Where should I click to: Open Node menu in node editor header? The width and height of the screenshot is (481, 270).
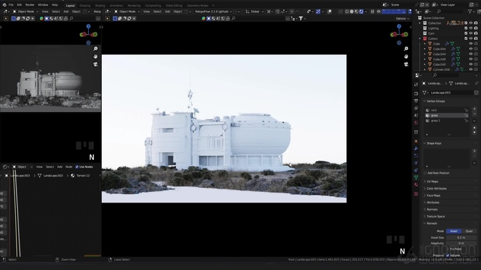click(x=69, y=166)
